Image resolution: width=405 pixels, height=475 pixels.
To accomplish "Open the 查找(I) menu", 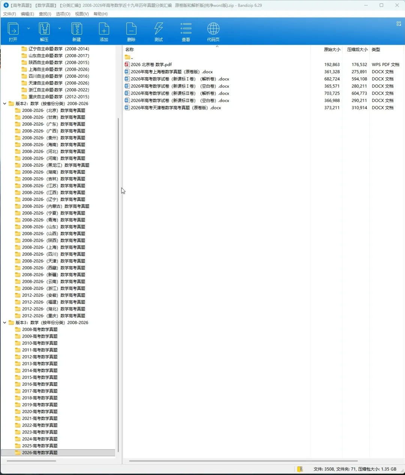I will (45, 14).
